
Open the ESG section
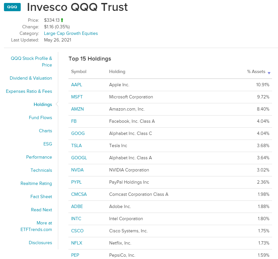[x=48, y=144]
